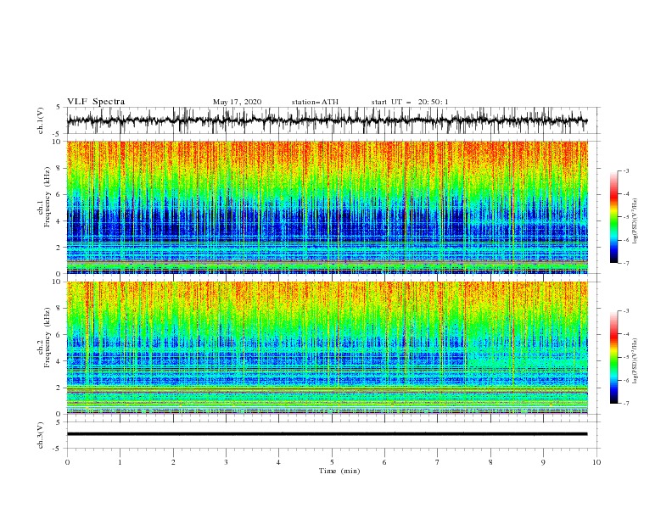Image resolution: width=672 pixels, height=519 pixels.
Task: Click the "ch.1(V)" waveform axis label
Action: (x=41, y=120)
